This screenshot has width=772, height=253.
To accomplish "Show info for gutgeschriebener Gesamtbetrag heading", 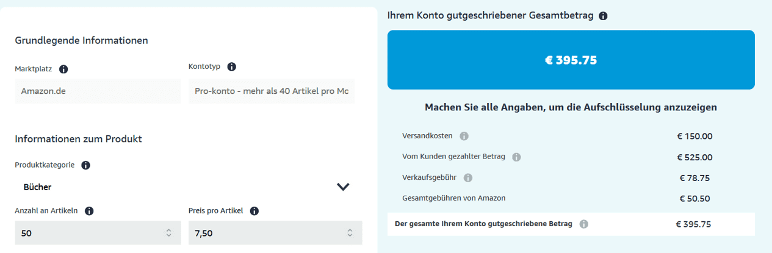I will click(603, 16).
